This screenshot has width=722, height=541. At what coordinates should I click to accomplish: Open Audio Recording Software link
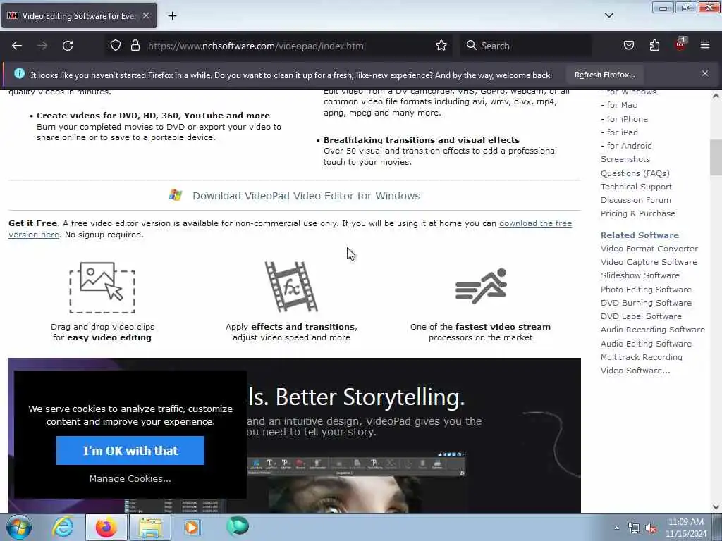click(x=652, y=330)
